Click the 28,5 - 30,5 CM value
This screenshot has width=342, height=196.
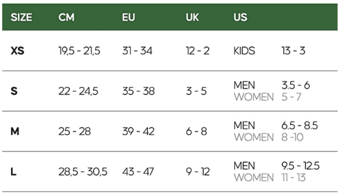[83, 172]
